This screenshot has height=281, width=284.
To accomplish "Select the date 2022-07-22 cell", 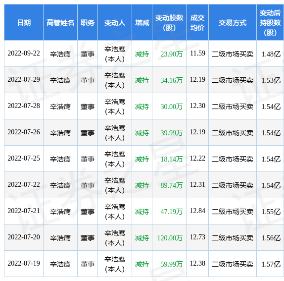I will 24,185.
